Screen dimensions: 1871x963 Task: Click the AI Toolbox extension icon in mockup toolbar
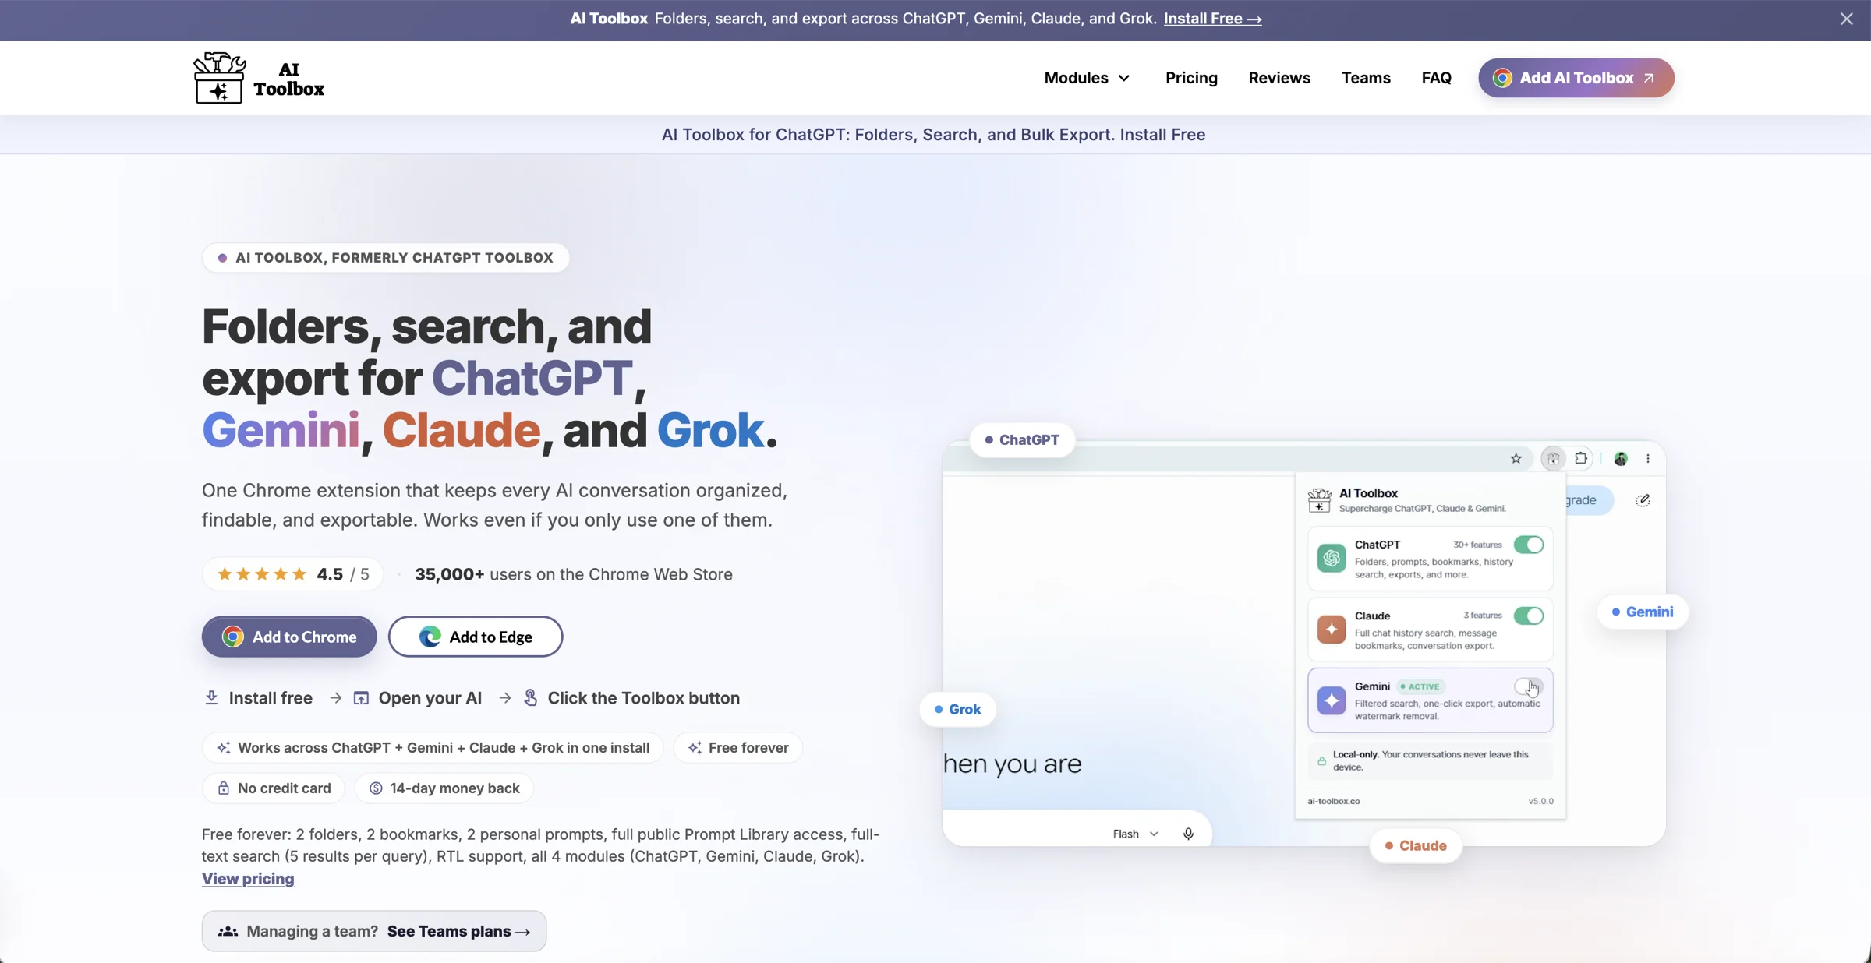(x=1553, y=459)
